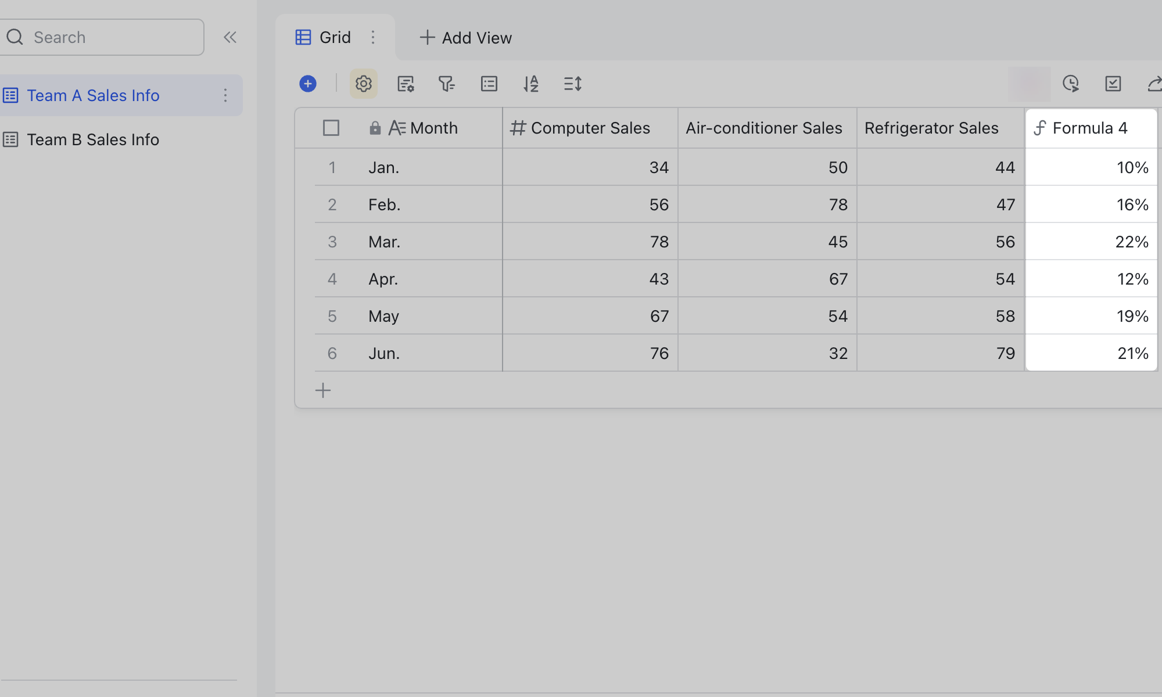Select the 10% formula cell
The image size is (1162, 697).
click(1091, 167)
